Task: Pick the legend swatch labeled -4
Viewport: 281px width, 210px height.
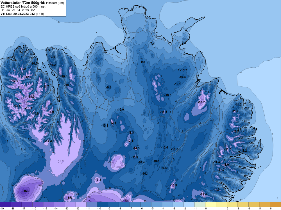Action: point(167,204)
